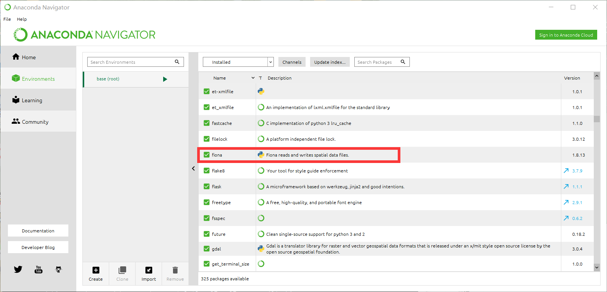607x292 pixels.
Task: Click the package list scrollbar thumb
Action: pos(597,119)
